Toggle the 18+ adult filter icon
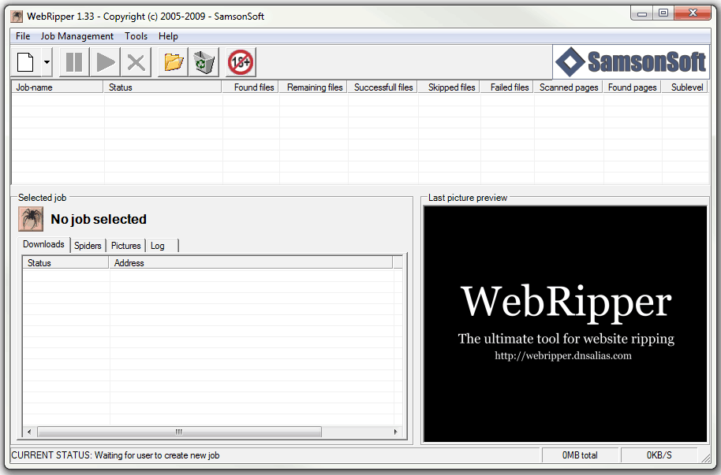 (241, 62)
